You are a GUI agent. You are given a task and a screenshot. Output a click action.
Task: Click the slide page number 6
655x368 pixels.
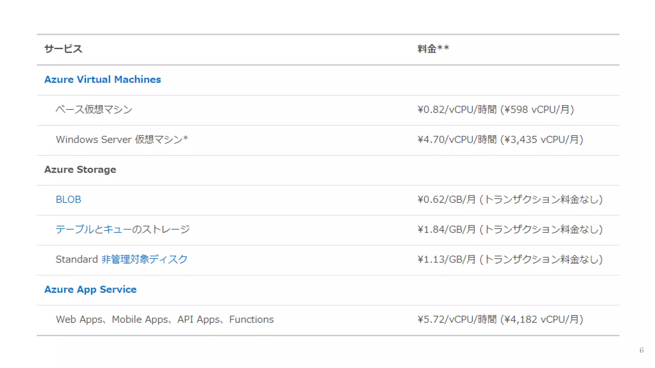pos(641,350)
